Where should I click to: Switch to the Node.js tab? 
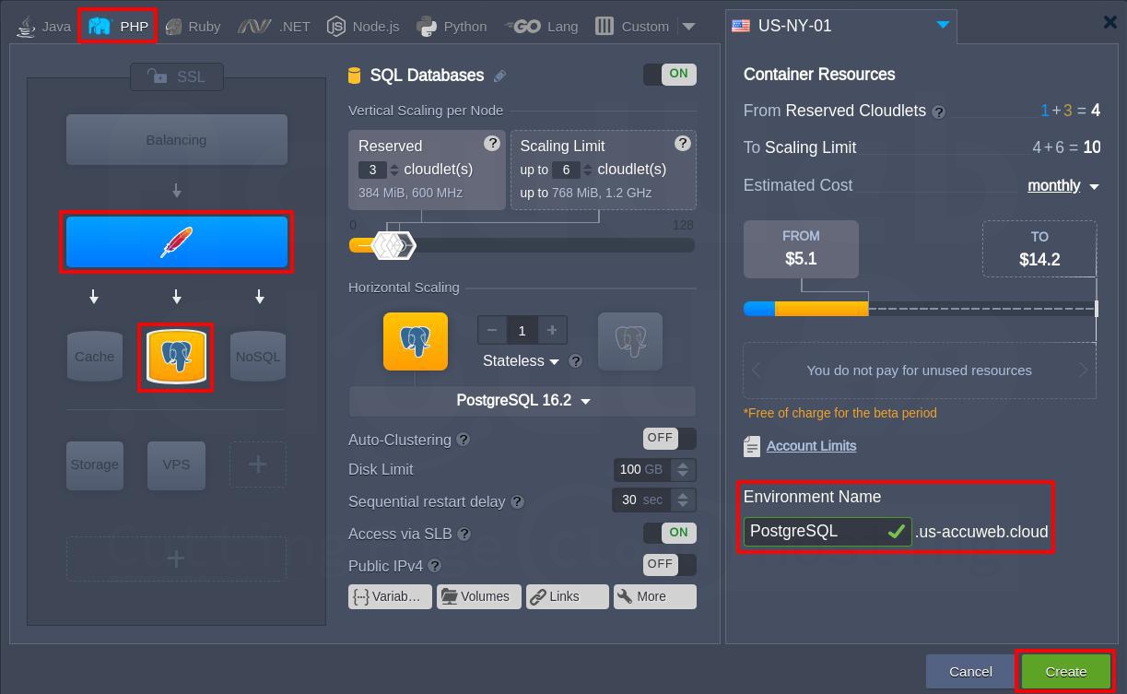click(363, 26)
